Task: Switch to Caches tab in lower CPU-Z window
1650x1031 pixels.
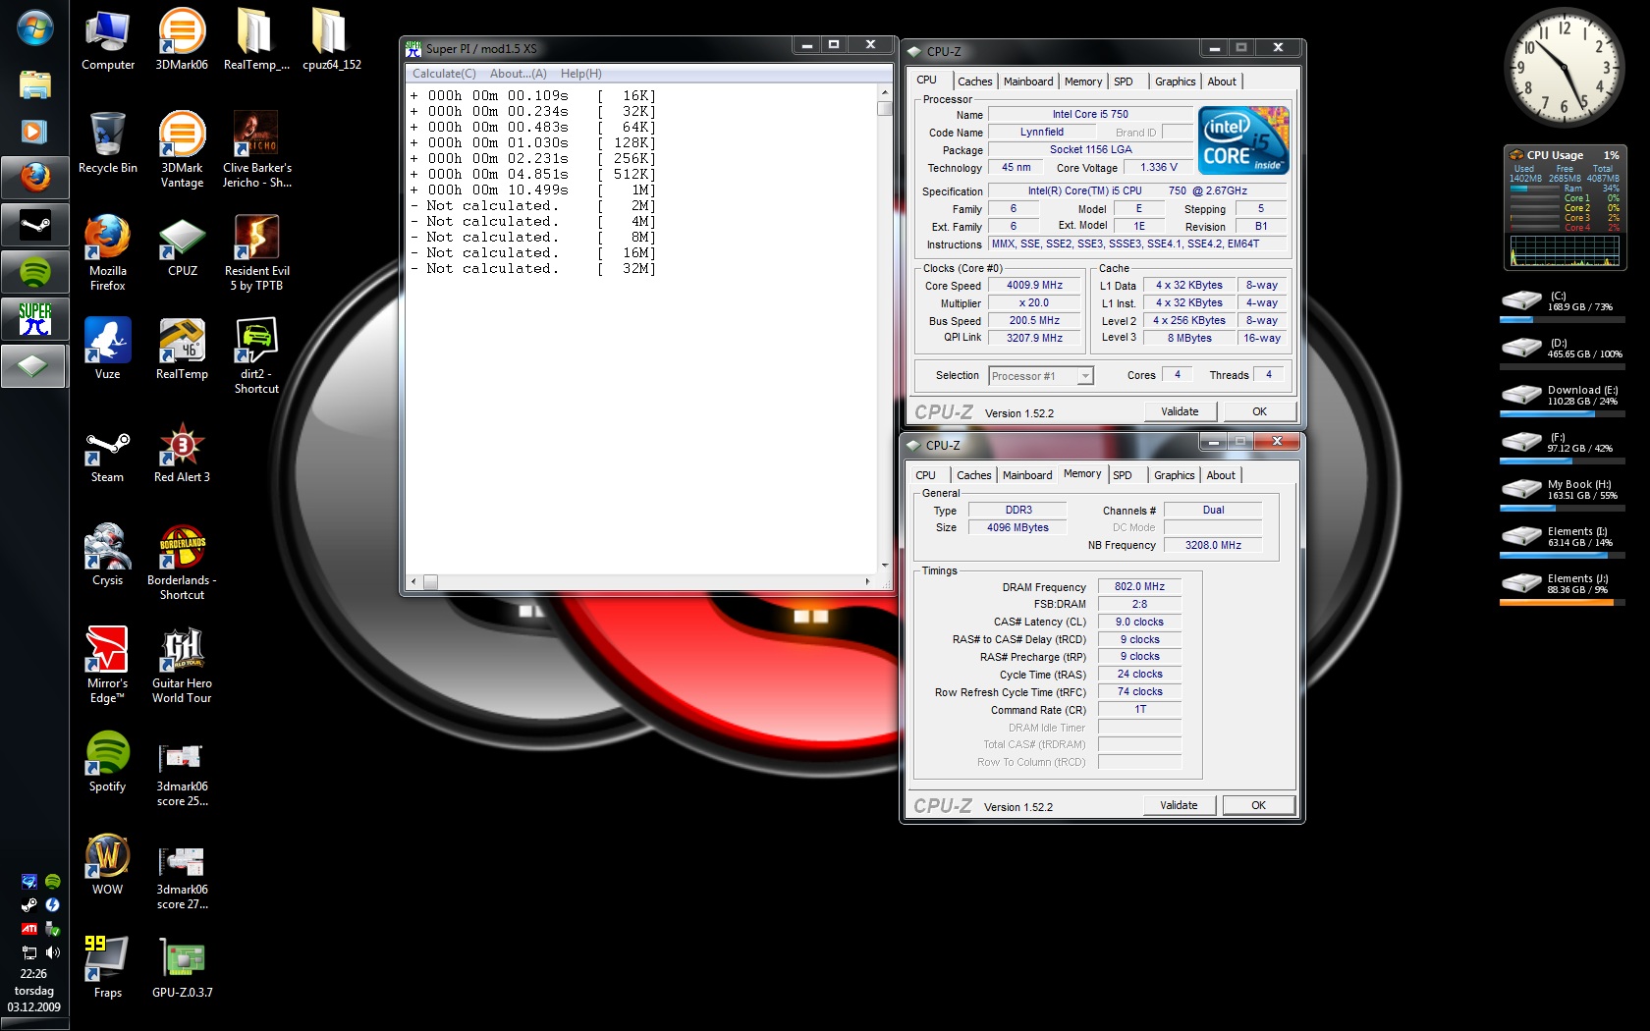Action: (x=973, y=475)
